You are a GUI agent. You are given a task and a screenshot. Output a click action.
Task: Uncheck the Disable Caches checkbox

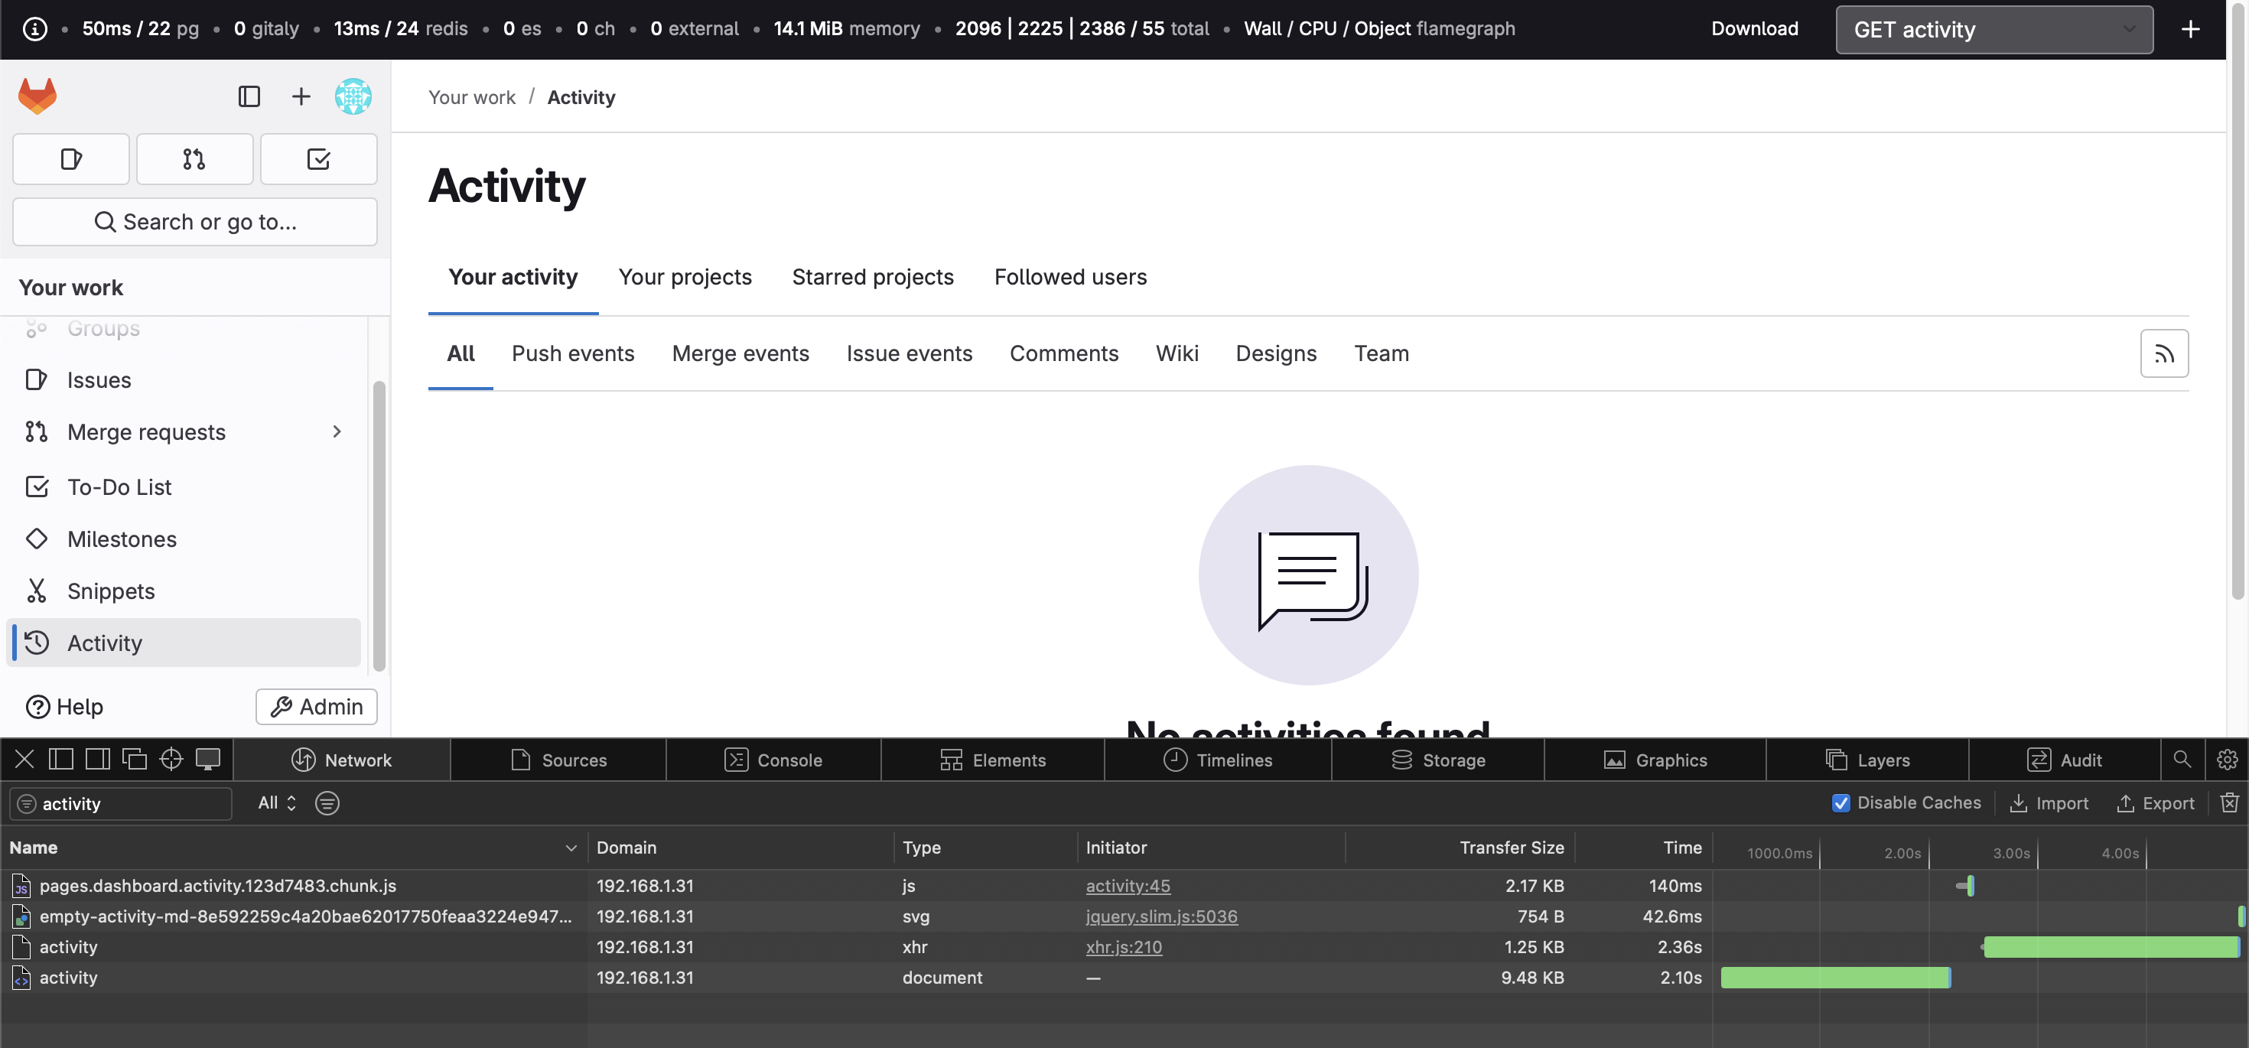click(1841, 802)
